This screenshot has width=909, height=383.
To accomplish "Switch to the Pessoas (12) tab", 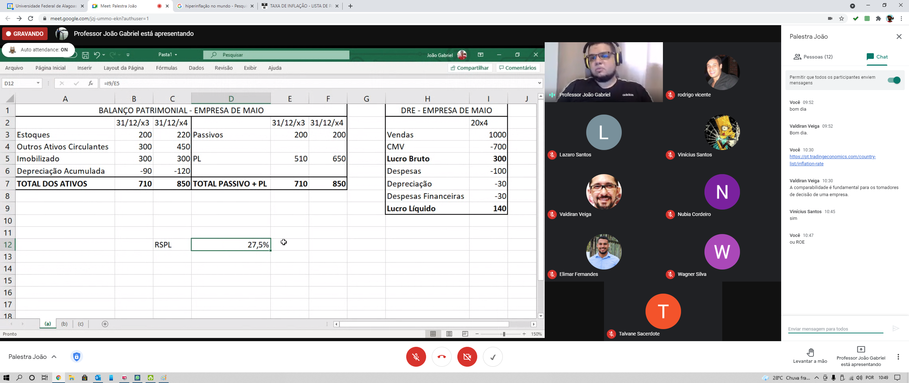I will click(x=813, y=57).
